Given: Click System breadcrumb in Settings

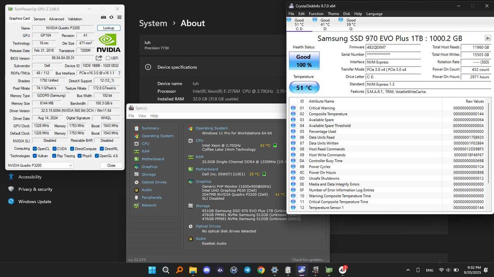Looking at the screenshot, I should tap(153, 23).
